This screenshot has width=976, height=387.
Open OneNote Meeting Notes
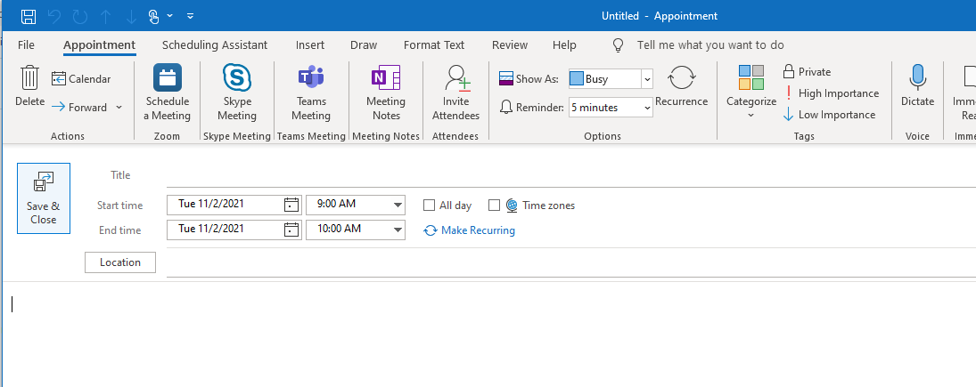pyautogui.click(x=385, y=77)
